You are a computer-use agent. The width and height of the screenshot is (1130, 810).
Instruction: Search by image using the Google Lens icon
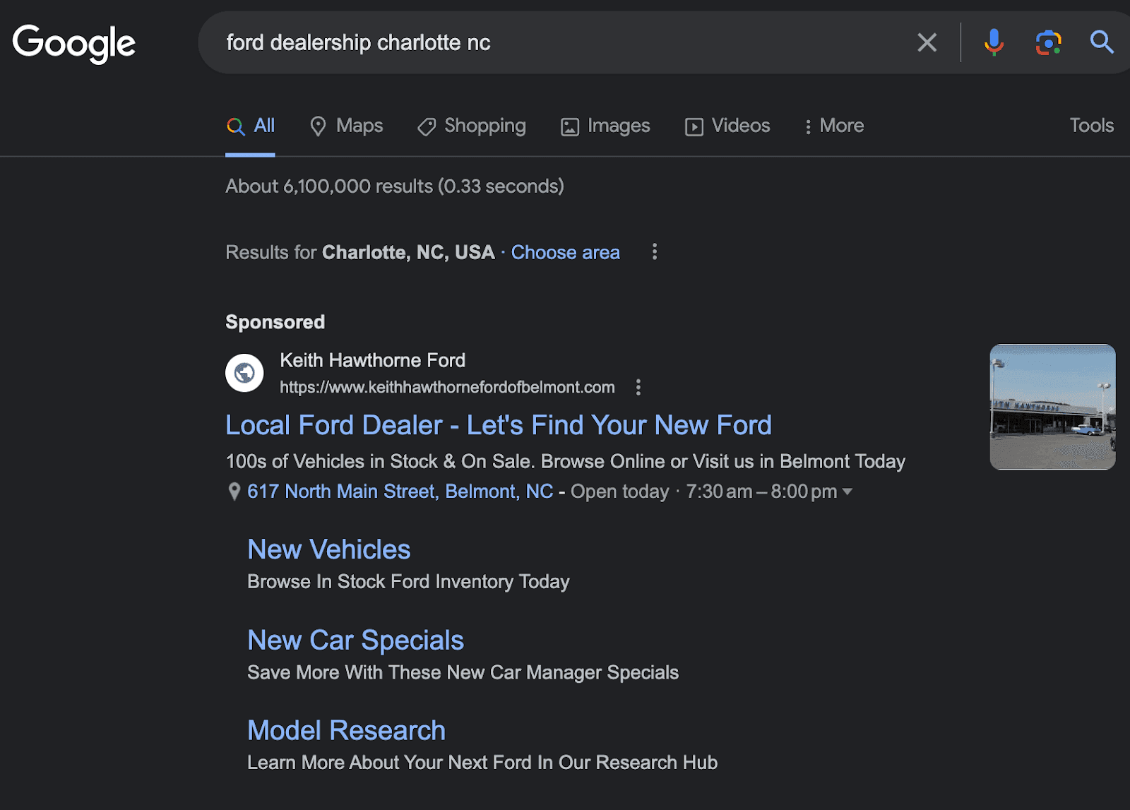click(x=1048, y=42)
